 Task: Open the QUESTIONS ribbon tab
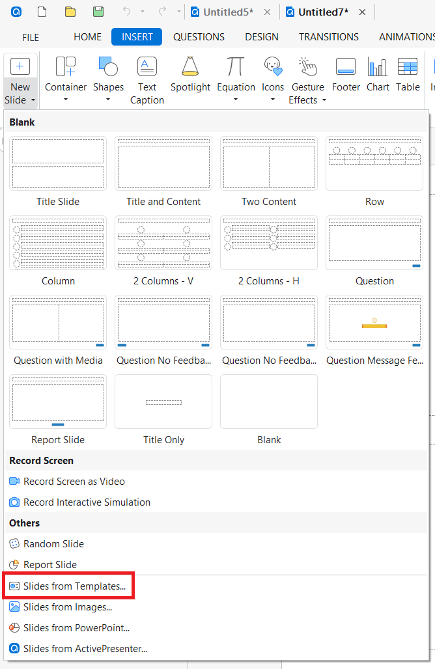click(x=199, y=37)
